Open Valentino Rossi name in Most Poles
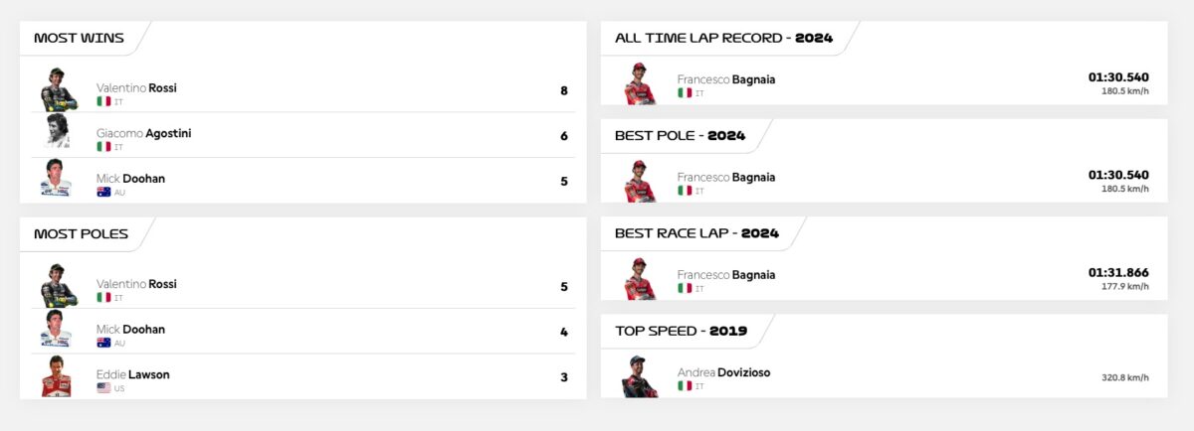 coord(136,284)
